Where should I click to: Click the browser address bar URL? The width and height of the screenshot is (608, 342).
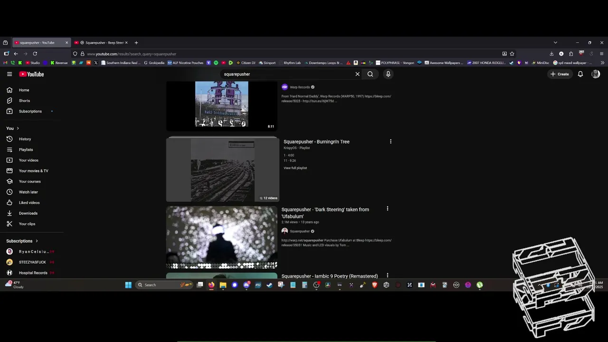pos(131,54)
